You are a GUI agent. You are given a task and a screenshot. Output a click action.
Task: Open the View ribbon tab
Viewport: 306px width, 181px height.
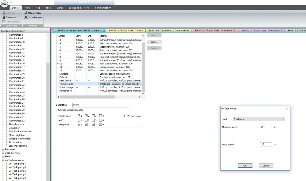pyautogui.click(x=28, y=8)
